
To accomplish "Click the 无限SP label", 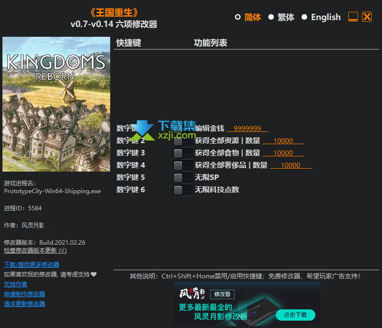I will [x=207, y=177].
